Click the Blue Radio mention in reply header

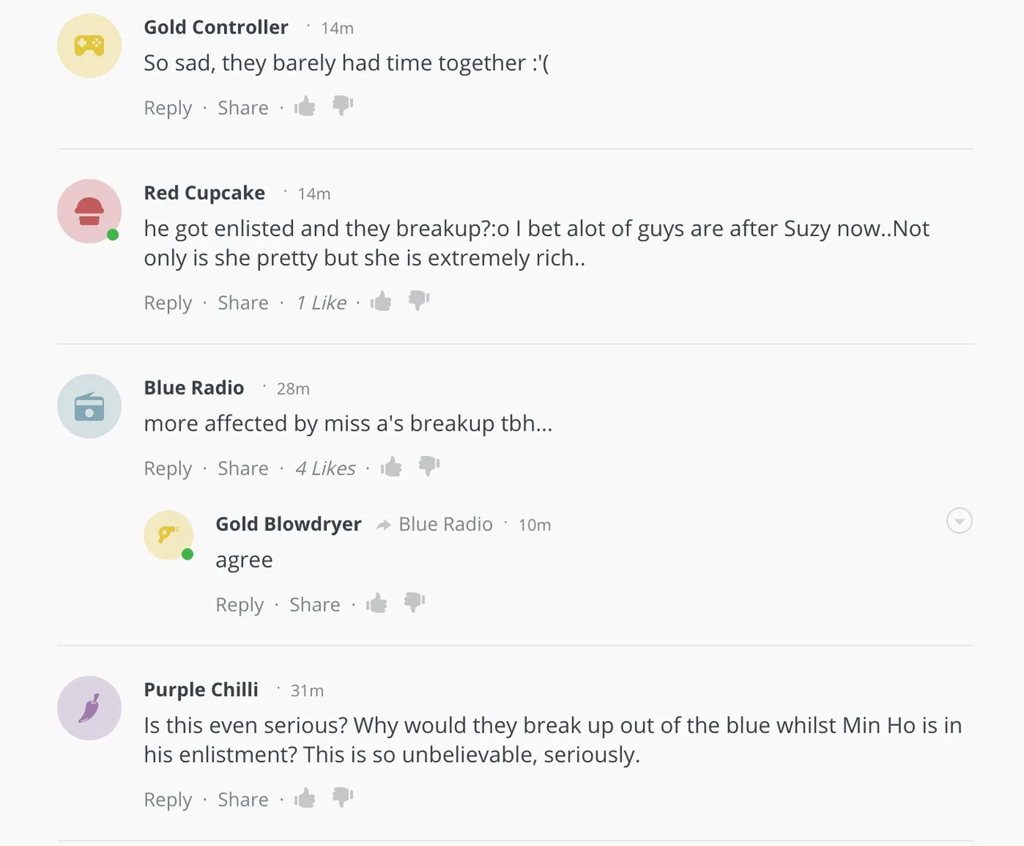(446, 524)
